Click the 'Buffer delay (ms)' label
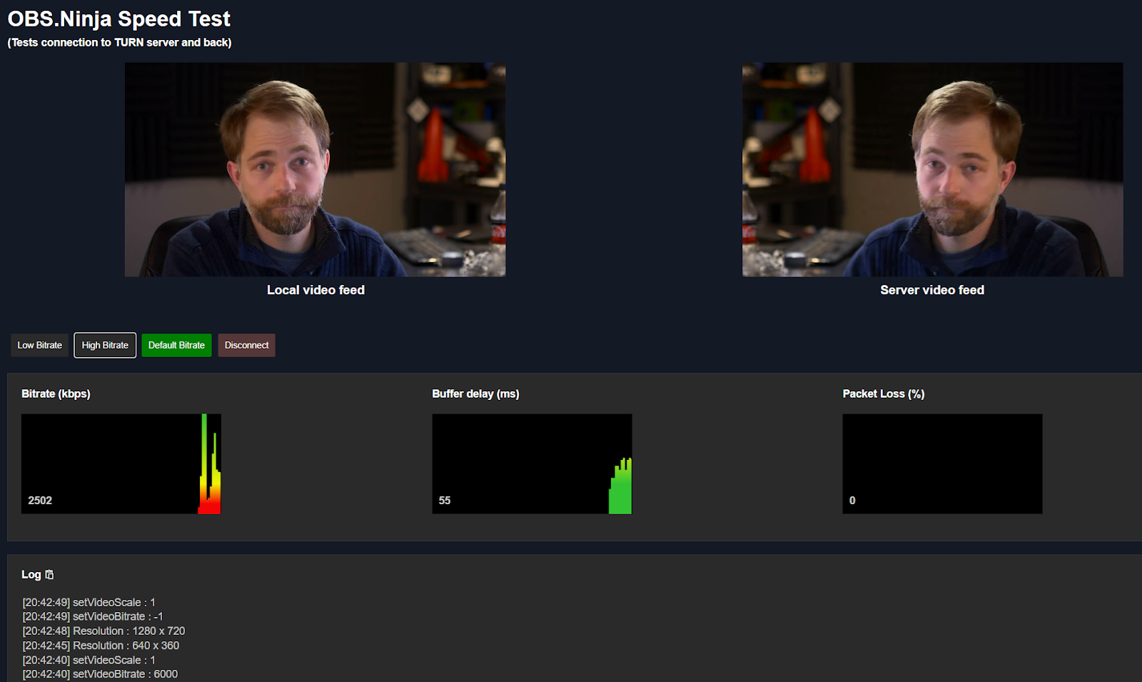1142x682 pixels. 475,393
